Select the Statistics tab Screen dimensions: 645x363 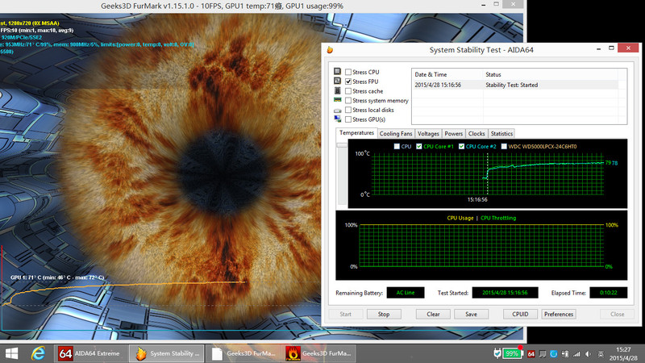click(501, 133)
